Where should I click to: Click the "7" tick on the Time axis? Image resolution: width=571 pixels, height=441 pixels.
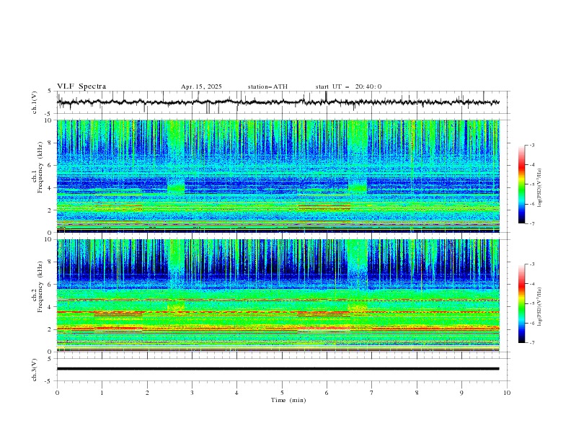pos(371,393)
